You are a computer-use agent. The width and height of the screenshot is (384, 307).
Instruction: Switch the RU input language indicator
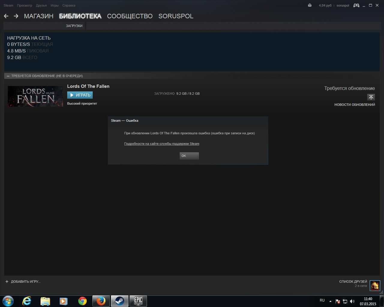pyautogui.click(x=322, y=300)
